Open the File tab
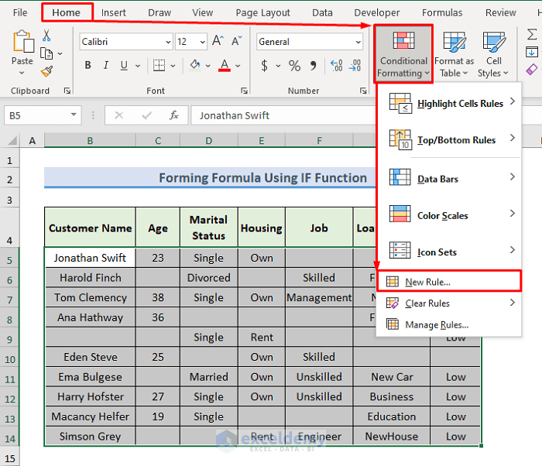The width and height of the screenshot is (542, 466). coord(20,12)
